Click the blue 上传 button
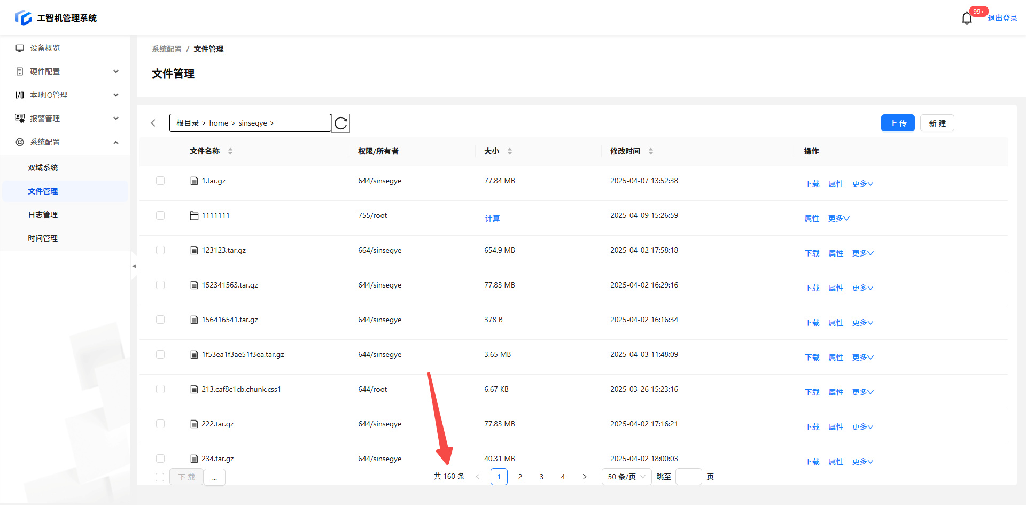1026x505 pixels. [x=898, y=123]
